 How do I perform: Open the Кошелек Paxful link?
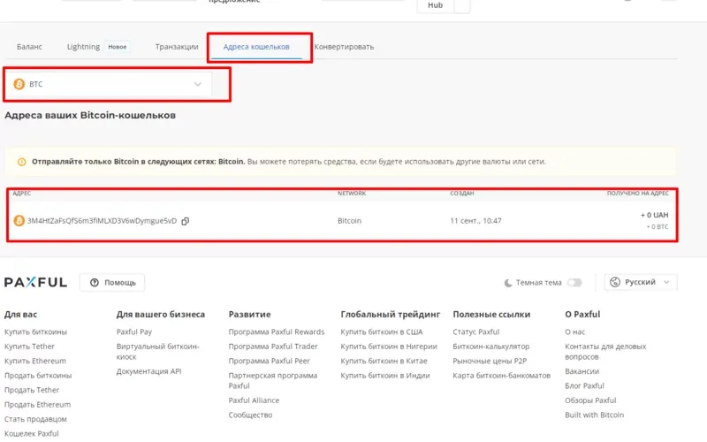(x=32, y=433)
